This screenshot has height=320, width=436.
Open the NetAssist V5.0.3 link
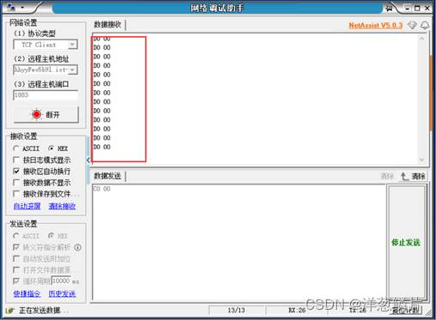click(376, 26)
